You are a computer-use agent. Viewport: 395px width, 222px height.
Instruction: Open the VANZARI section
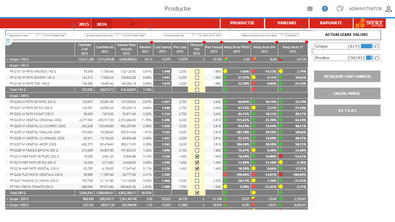click(287, 23)
